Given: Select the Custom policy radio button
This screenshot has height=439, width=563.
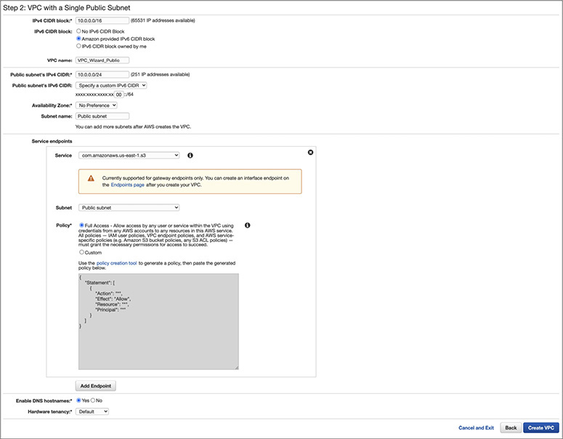Looking at the screenshot, I should (x=81, y=252).
